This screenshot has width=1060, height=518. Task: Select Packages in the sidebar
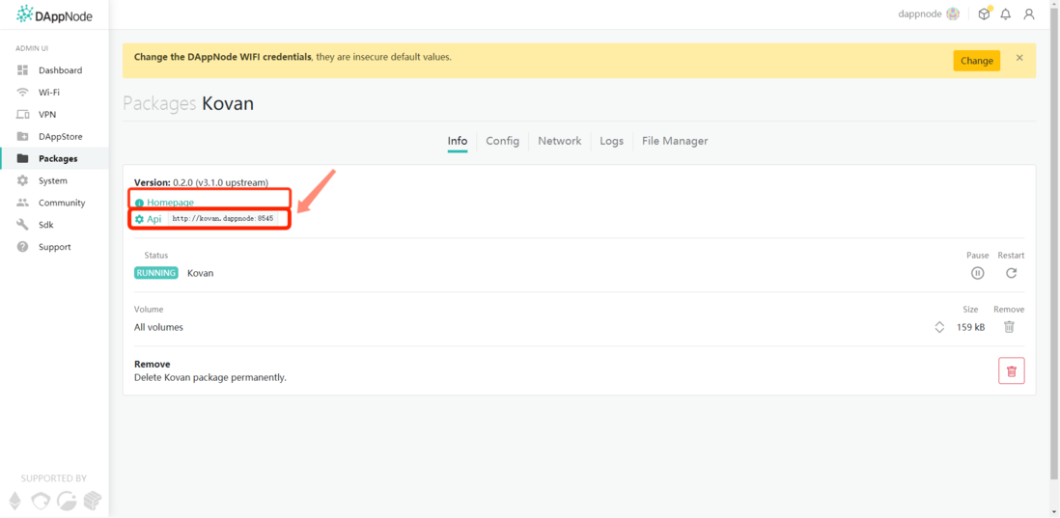pos(54,159)
